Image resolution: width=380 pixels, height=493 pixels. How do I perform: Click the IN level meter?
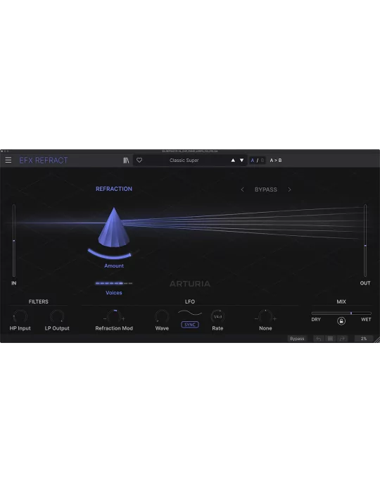pyautogui.click(x=14, y=241)
